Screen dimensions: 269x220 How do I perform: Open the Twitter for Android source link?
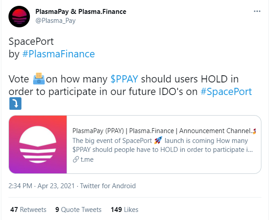(108, 186)
